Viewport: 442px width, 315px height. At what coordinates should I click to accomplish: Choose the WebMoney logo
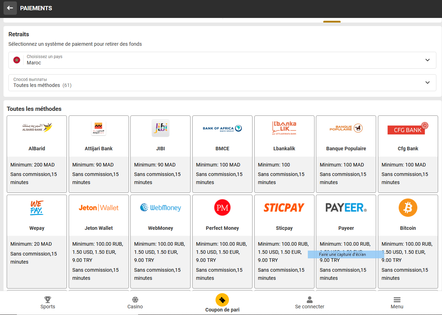coord(161,208)
